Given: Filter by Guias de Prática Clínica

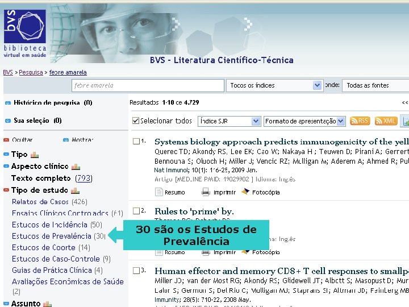Looking at the screenshot, I should point(52,270).
